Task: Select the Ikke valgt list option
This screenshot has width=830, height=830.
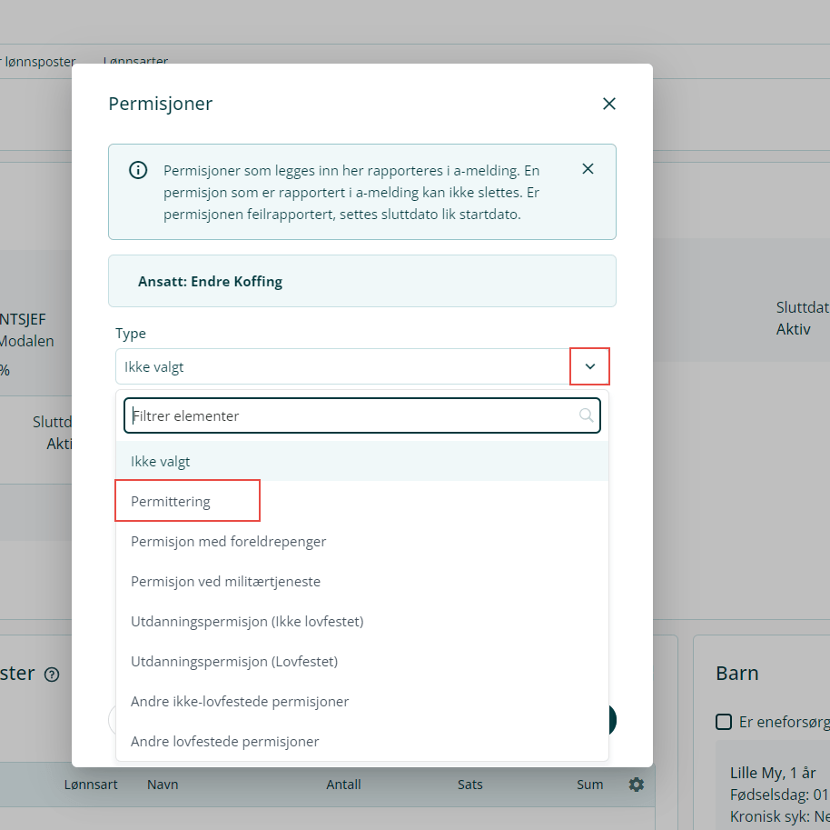Action: (x=161, y=461)
